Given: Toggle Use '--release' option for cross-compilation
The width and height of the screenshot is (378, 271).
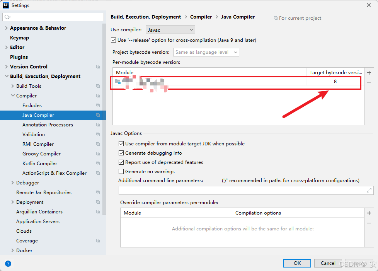Looking at the screenshot, I should click(114, 40).
